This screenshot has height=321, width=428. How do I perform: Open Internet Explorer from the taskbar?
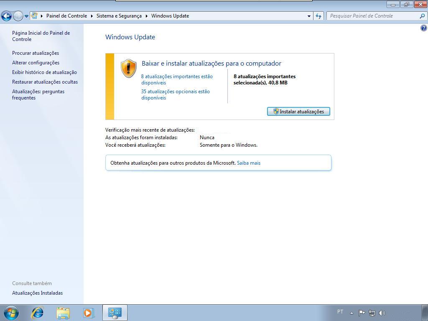(37, 313)
